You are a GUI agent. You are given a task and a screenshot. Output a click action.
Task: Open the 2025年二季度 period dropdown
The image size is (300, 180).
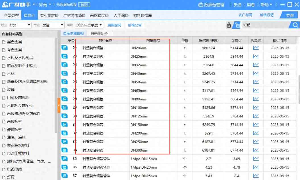click(x=89, y=25)
